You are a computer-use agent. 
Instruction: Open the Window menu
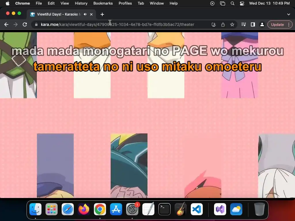pyautogui.click(x=157, y=3)
